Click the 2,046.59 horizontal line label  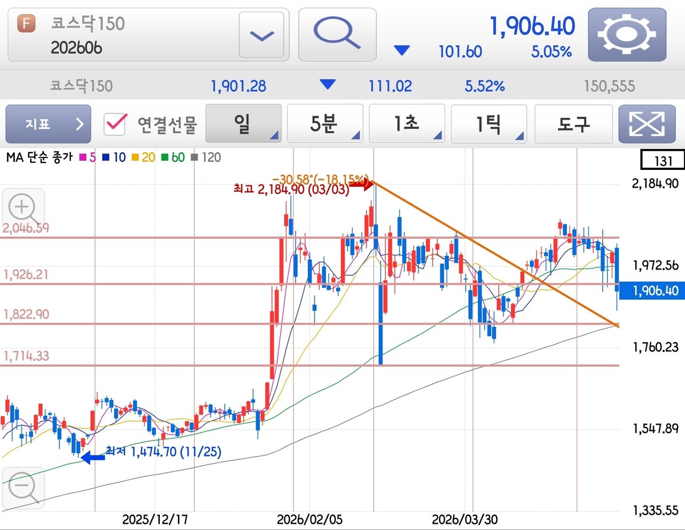click(26, 229)
